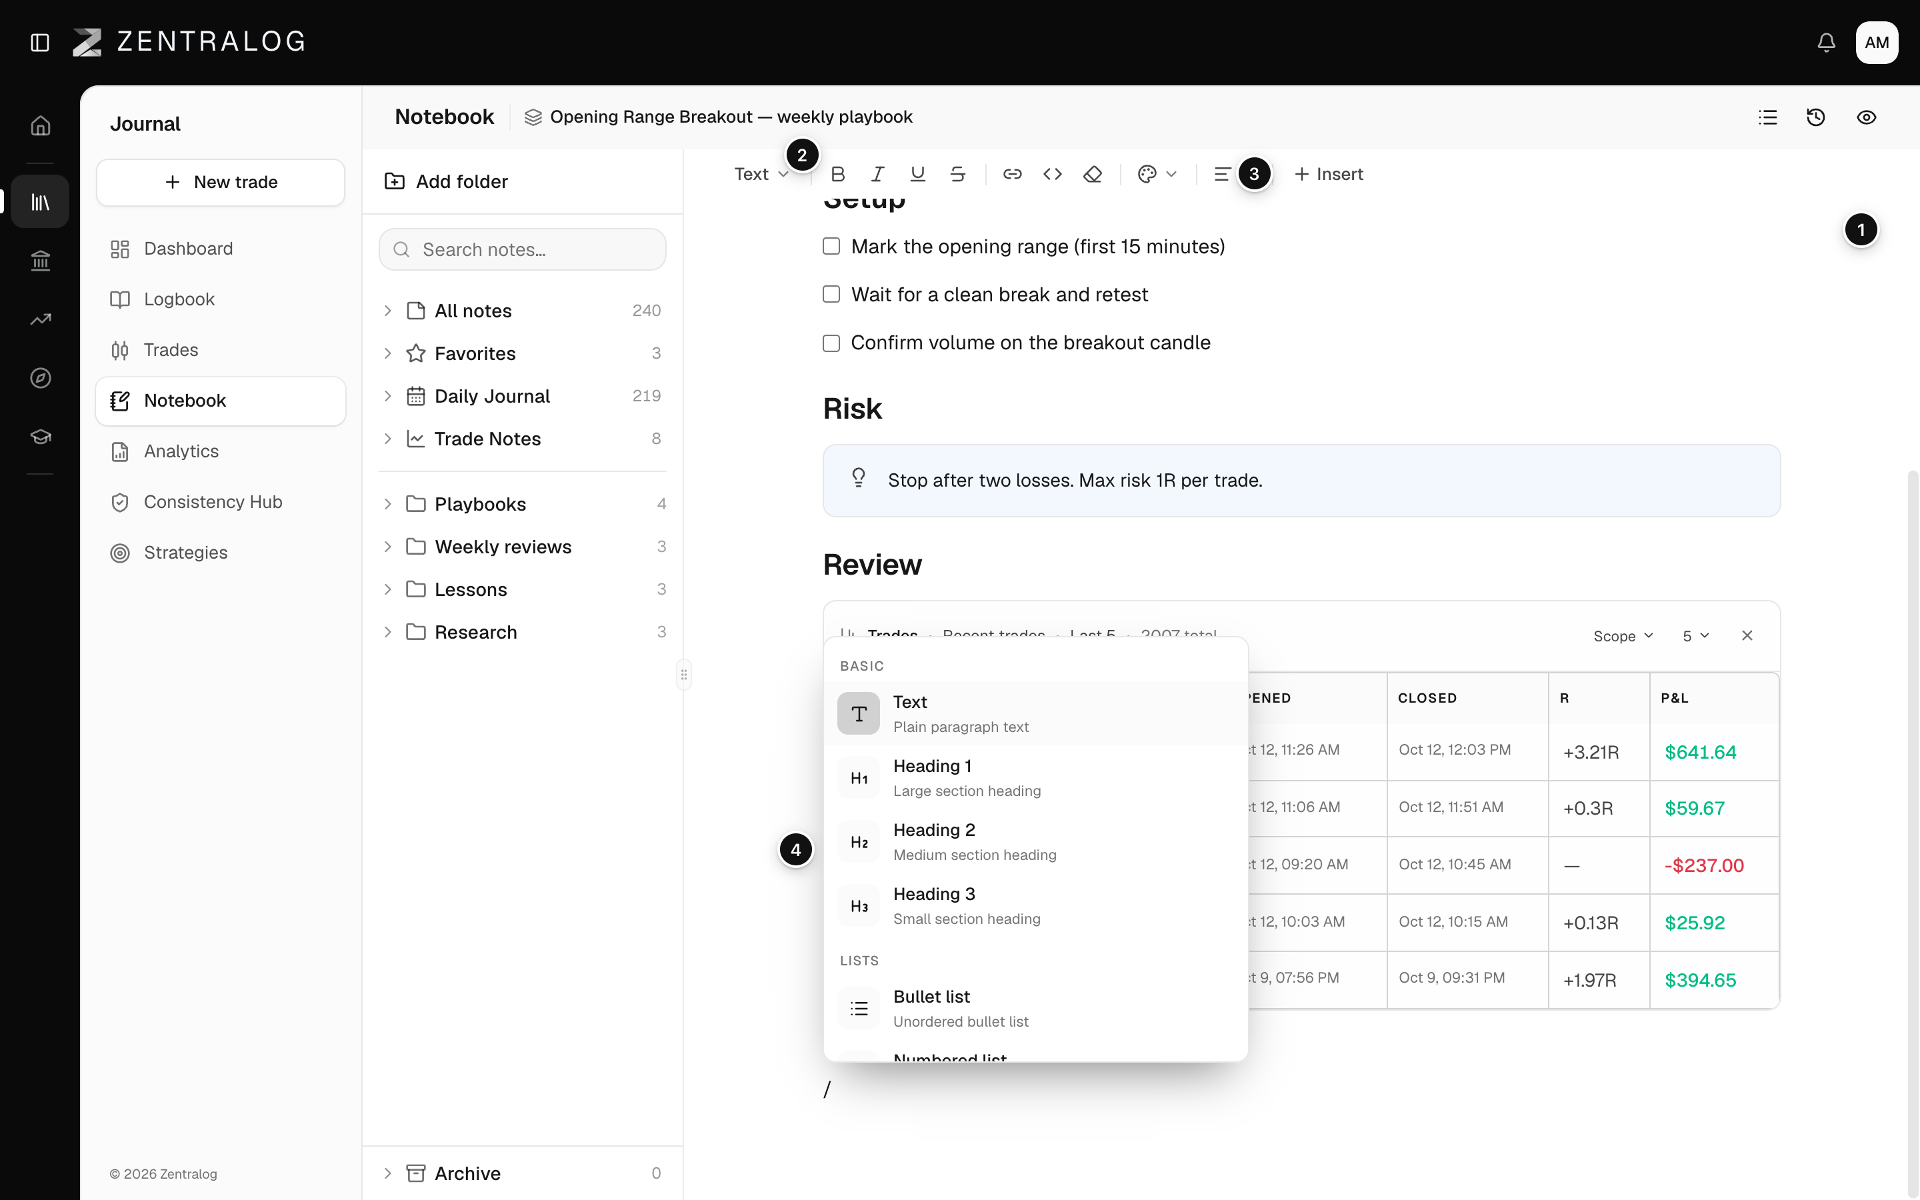Apply strikethrough formatting
Image resolution: width=1920 pixels, height=1200 pixels.
(x=957, y=174)
